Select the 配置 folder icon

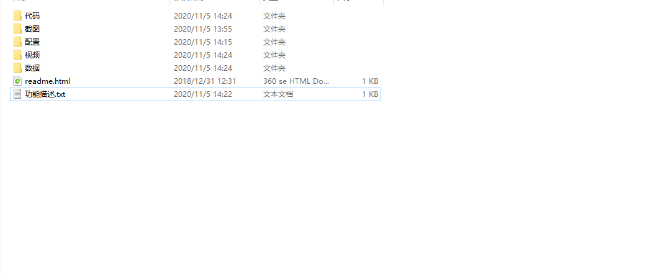[x=17, y=42]
